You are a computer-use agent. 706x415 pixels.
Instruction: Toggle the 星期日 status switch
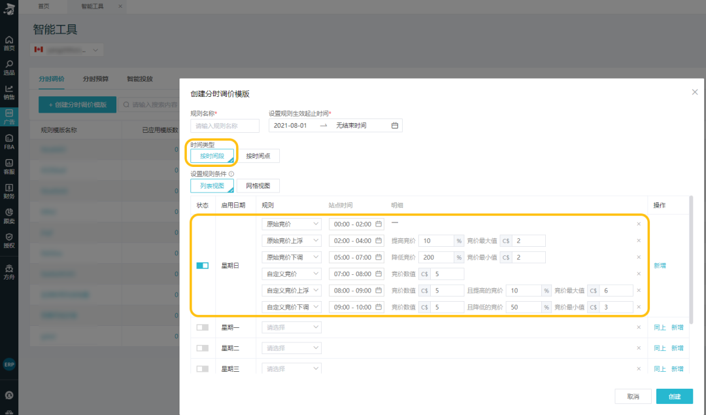203,266
